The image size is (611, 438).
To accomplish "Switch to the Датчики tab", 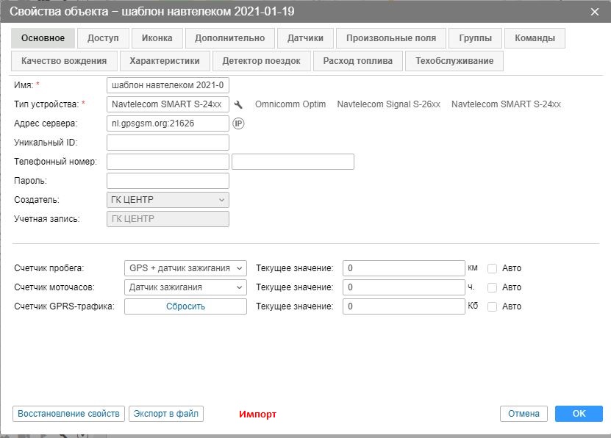I will coord(305,38).
